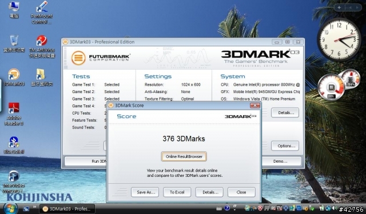Click the Demo... button
The height and width of the screenshot is (214, 366).
point(280,161)
